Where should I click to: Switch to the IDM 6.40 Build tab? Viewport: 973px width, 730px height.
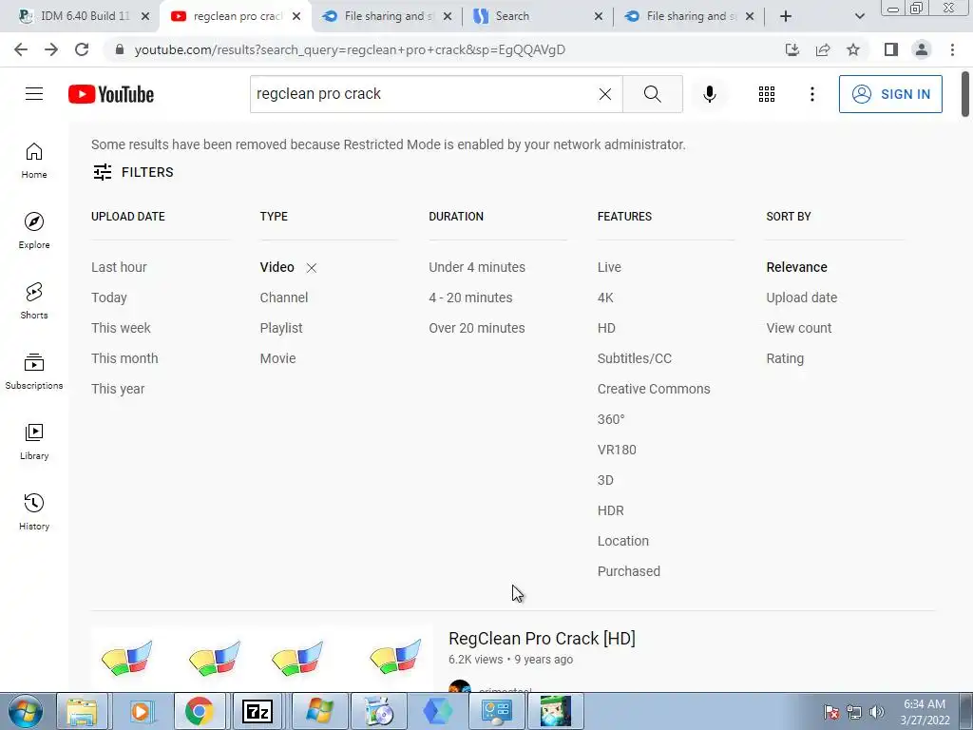pos(85,16)
